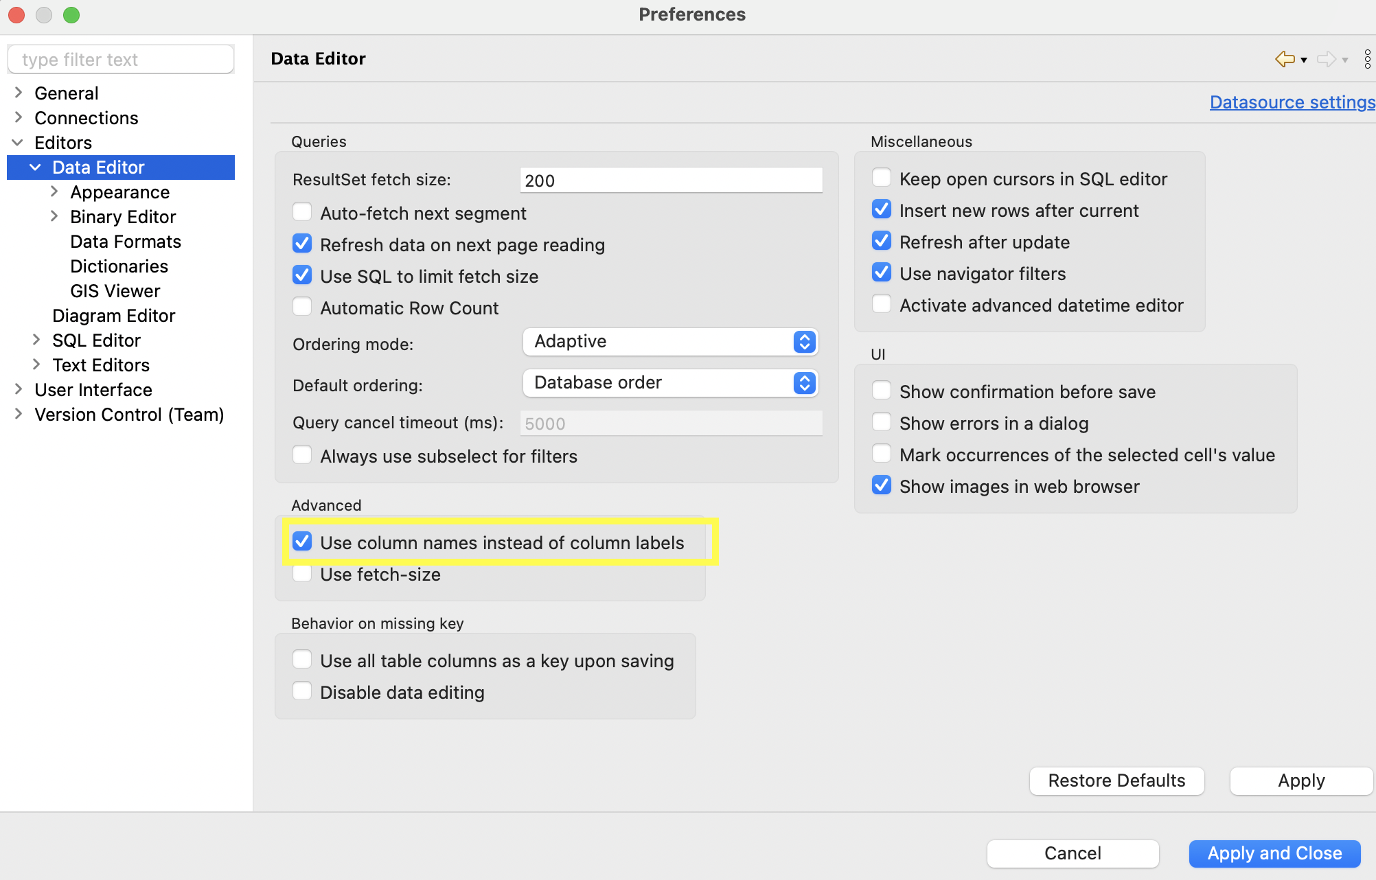1376x880 pixels.
Task: Select Diagram Editor in preferences tree
Action: pyautogui.click(x=114, y=316)
